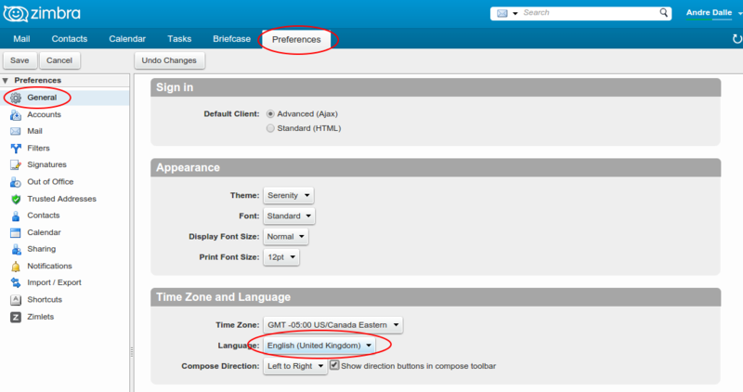
Task: Open the Print Font Size 12pt dropdown
Action: pyautogui.click(x=281, y=257)
